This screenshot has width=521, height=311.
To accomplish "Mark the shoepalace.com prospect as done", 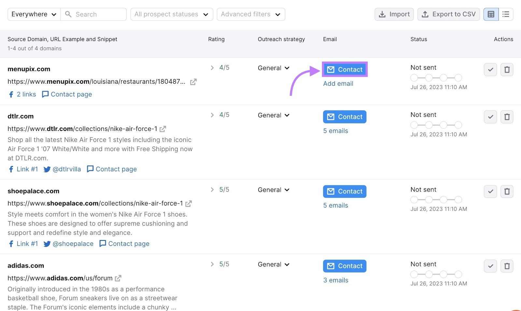I will pos(490,191).
